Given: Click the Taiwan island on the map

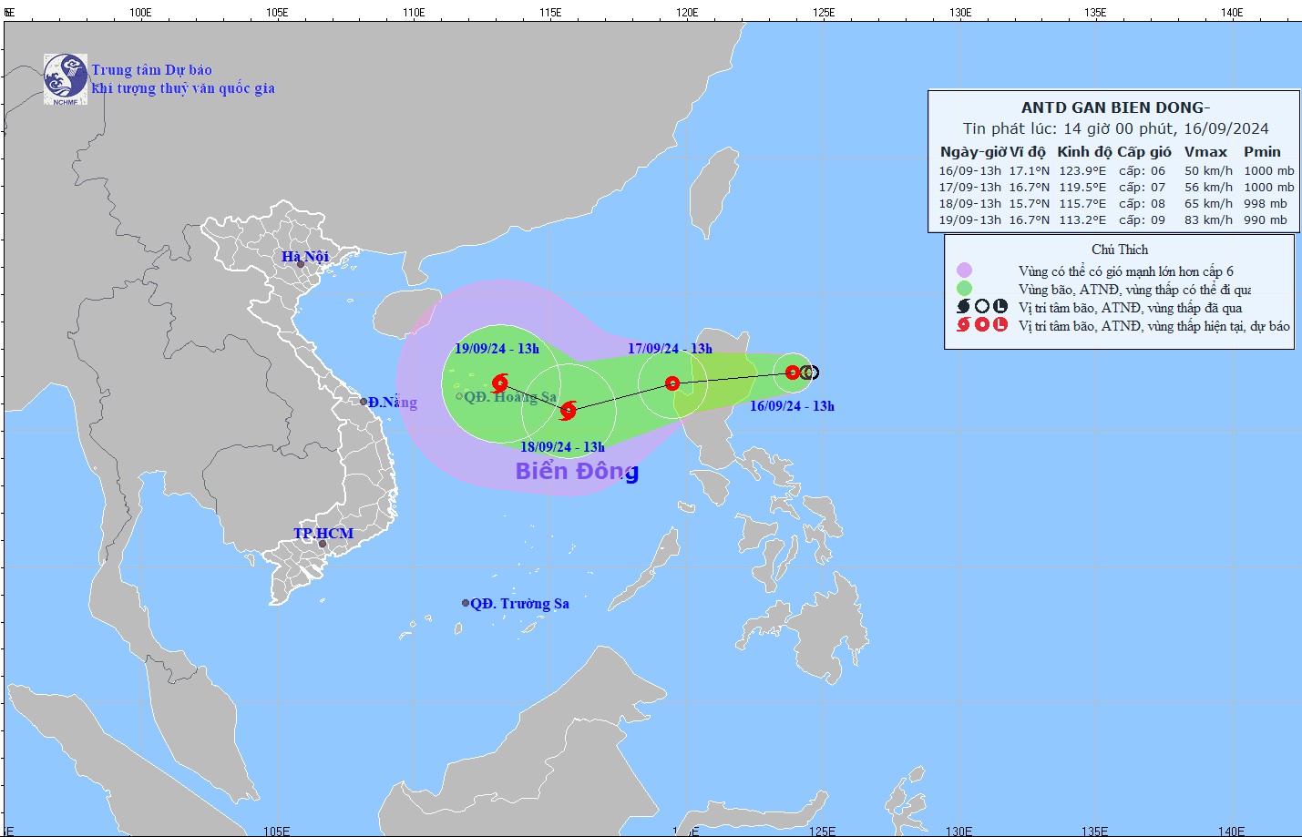Looking at the screenshot, I should tap(713, 193).
